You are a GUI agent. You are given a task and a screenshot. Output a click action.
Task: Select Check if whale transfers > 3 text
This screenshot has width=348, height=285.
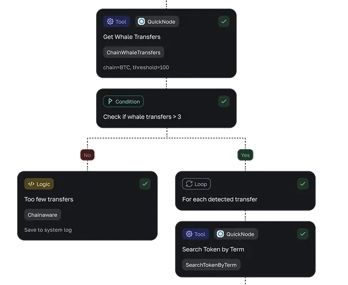tap(142, 117)
